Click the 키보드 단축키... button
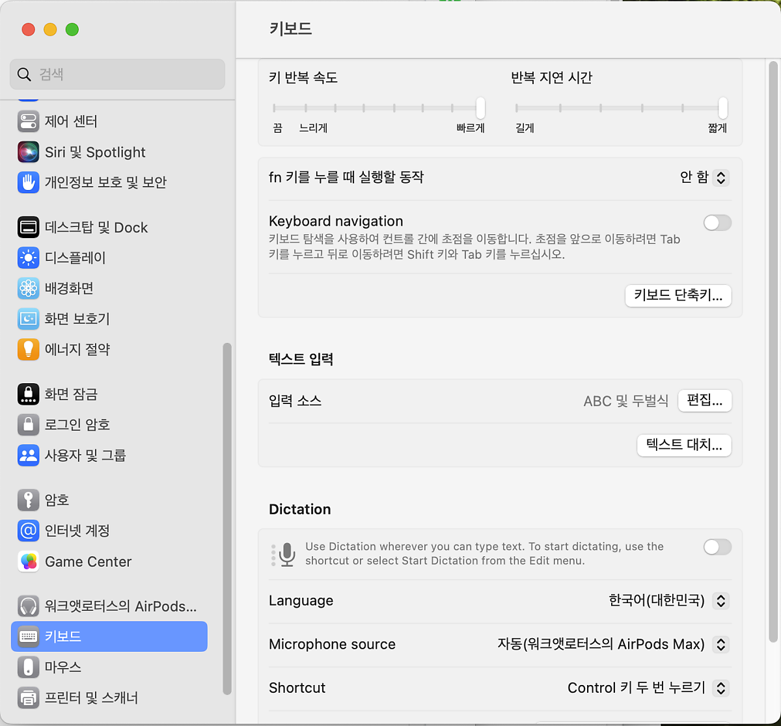 click(678, 295)
